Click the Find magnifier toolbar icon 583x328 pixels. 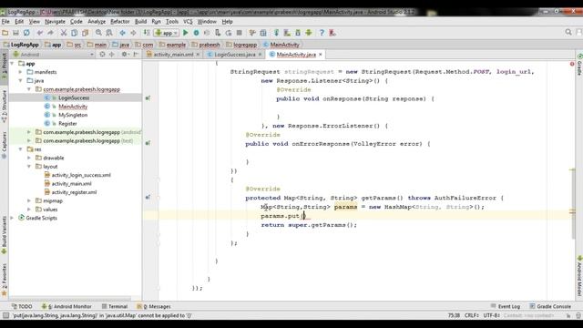98,33
